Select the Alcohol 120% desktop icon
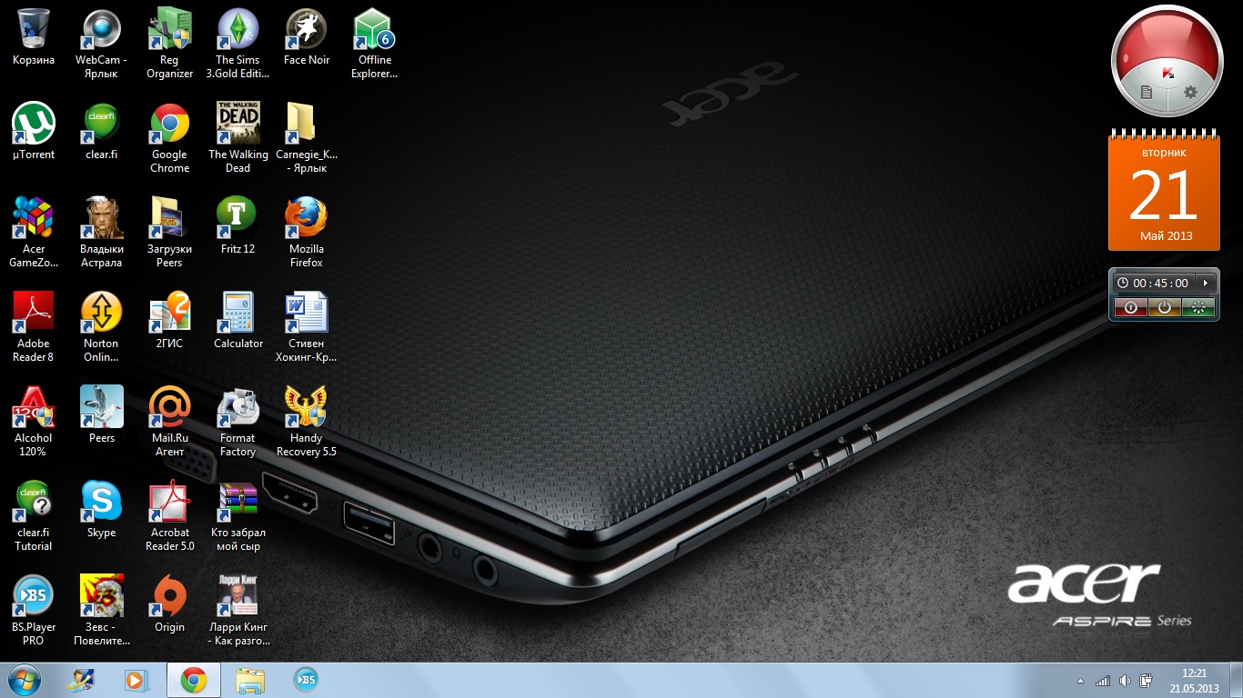1243x698 pixels. coord(34,422)
